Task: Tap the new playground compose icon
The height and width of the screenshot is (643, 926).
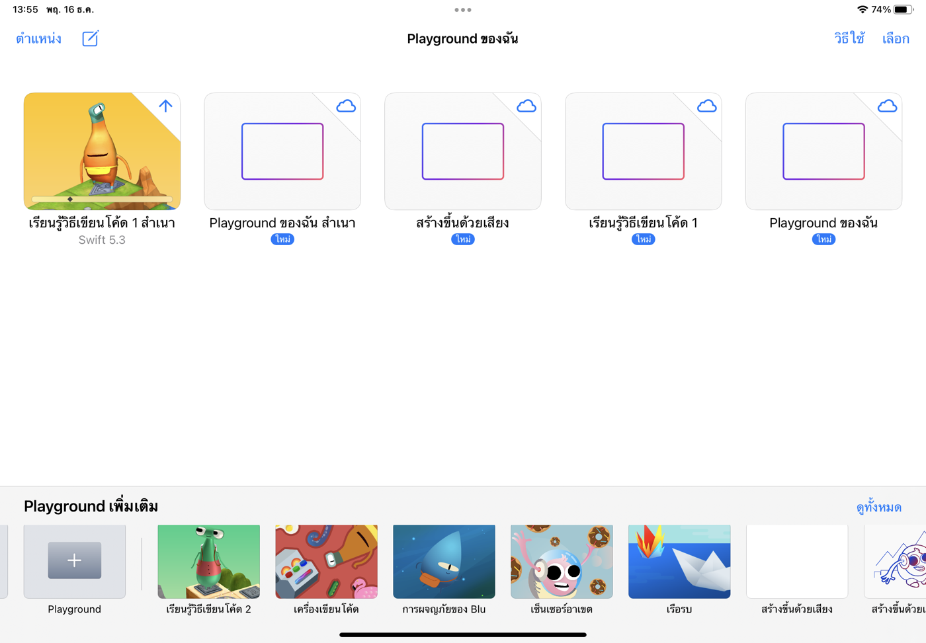Action: (x=90, y=38)
